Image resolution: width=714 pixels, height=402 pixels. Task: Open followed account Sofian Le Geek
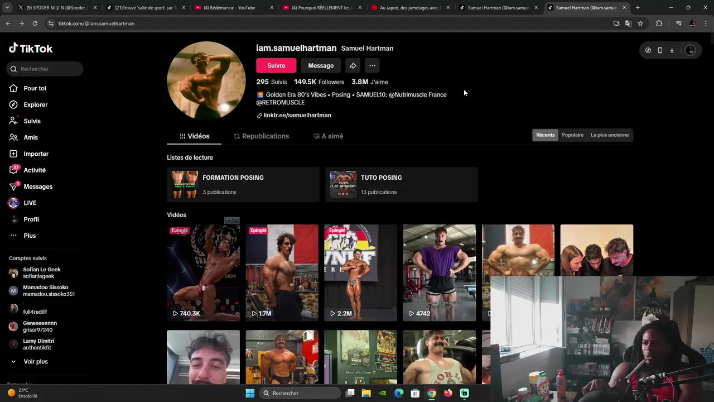click(36, 273)
